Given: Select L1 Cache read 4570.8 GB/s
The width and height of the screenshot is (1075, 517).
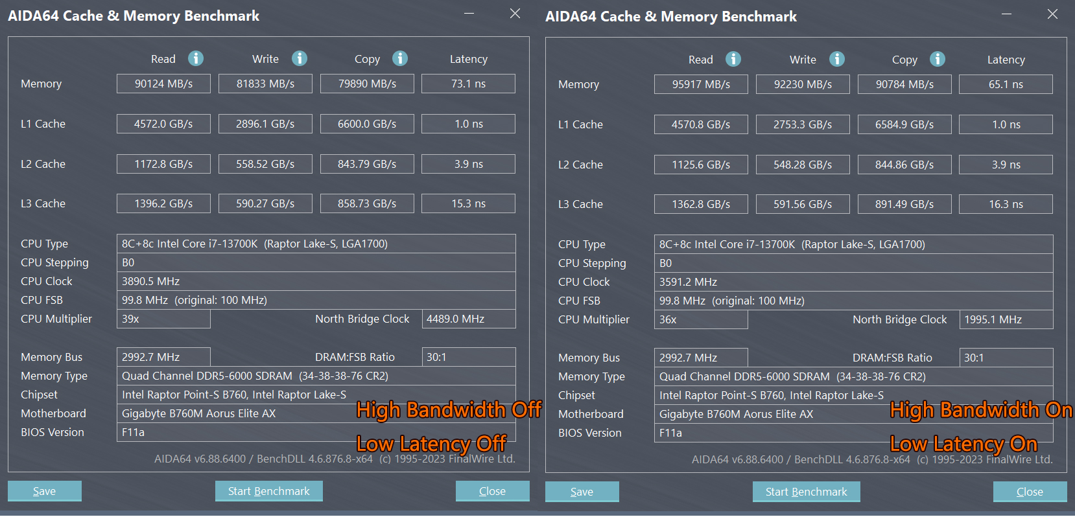Looking at the screenshot, I should [x=701, y=124].
